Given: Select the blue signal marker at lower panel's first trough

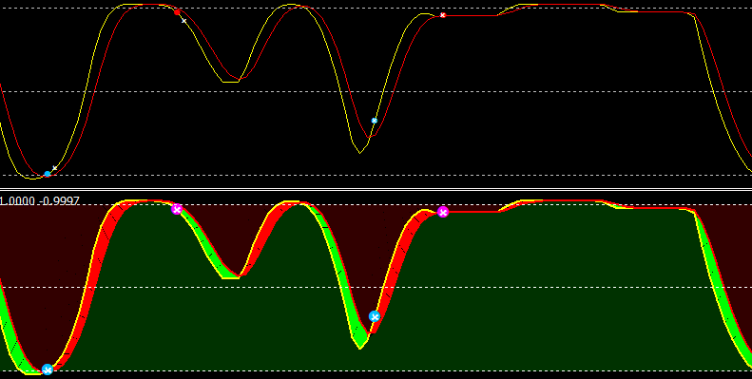Looking at the screenshot, I should [x=47, y=370].
